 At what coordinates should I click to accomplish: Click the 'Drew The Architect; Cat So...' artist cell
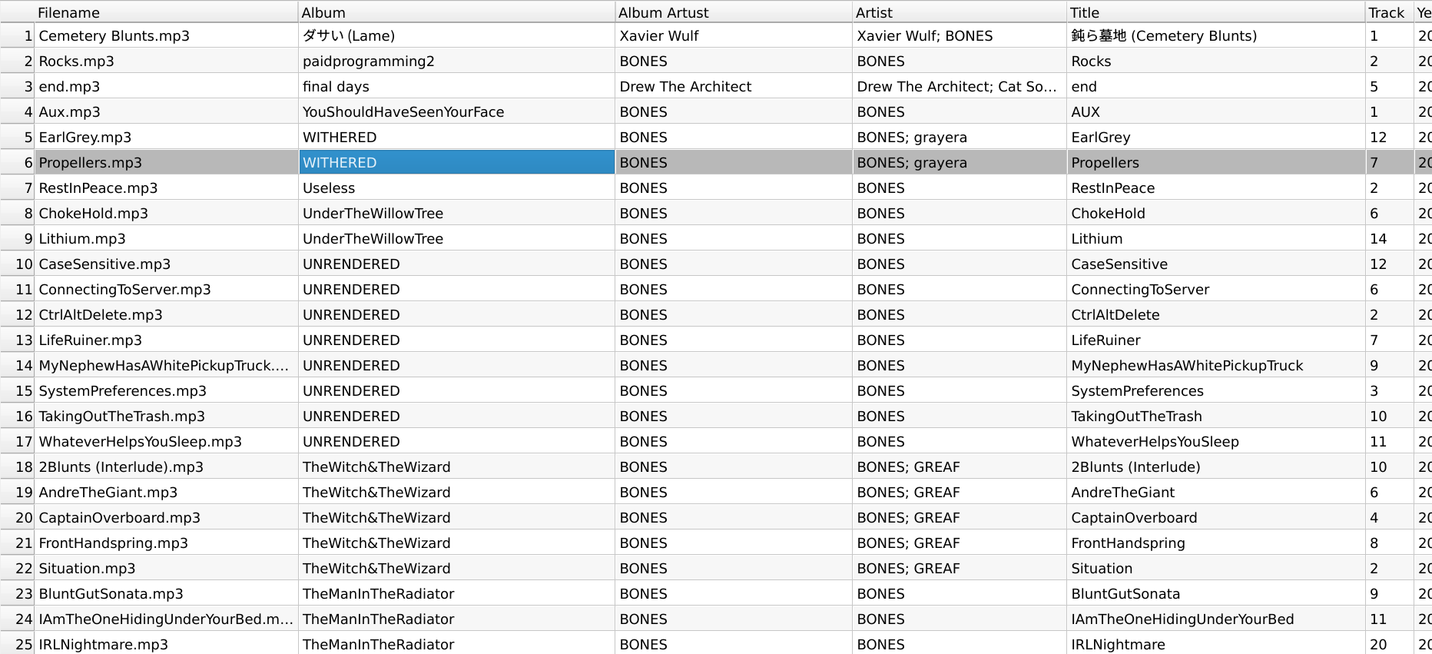click(x=959, y=87)
